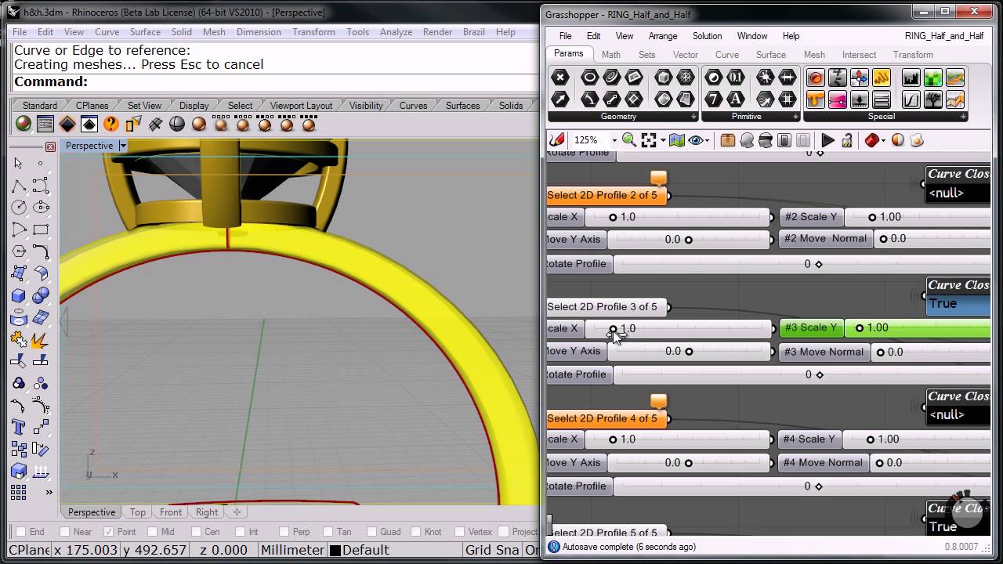
Task: Switch to the Top viewport tab
Action: pos(138,512)
